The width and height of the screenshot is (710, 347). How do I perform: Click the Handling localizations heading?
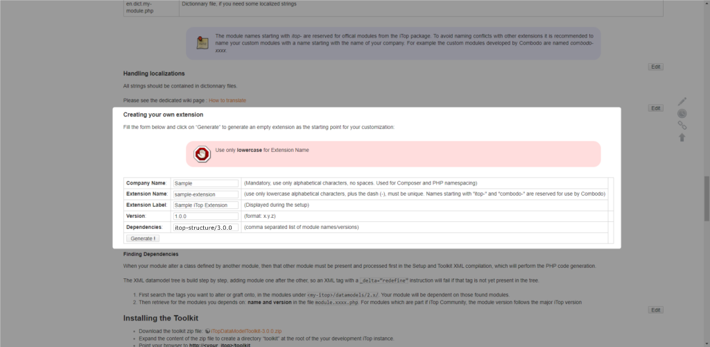tap(154, 74)
